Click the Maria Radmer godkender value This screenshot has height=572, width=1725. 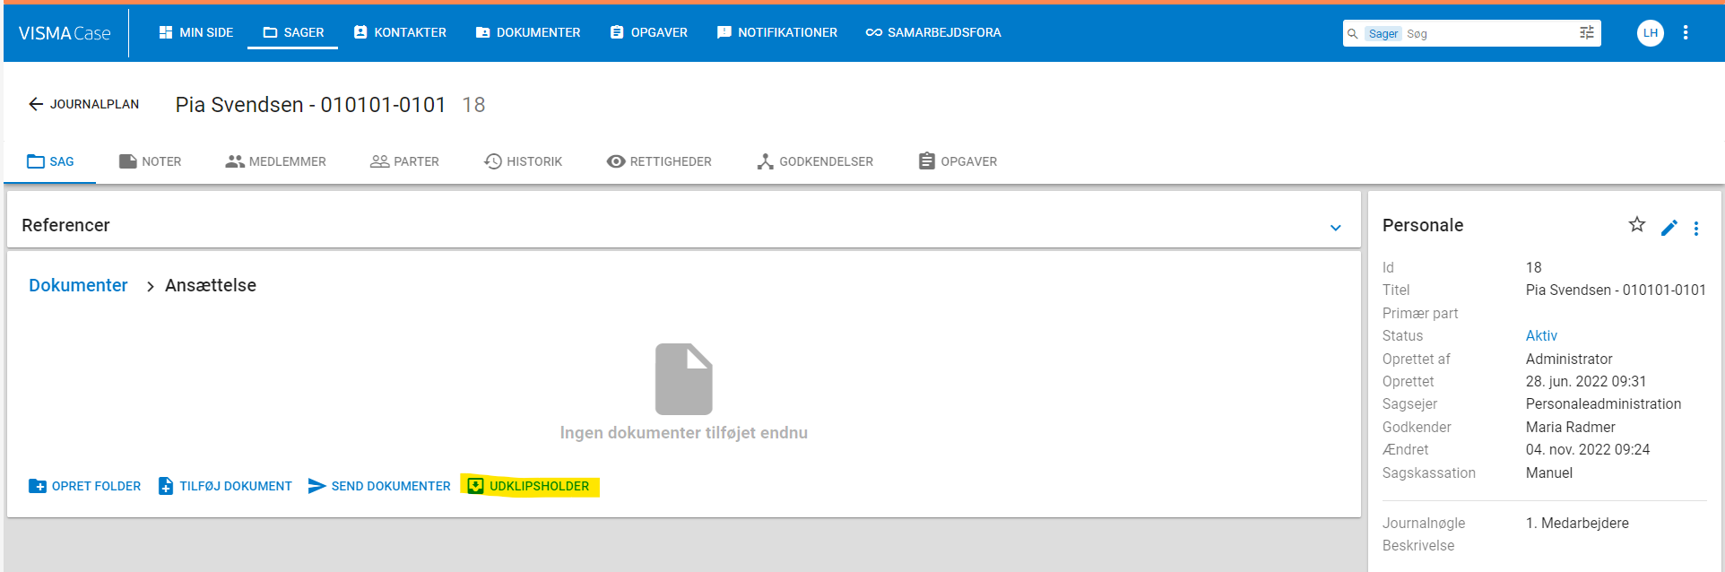(x=1571, y=427)
